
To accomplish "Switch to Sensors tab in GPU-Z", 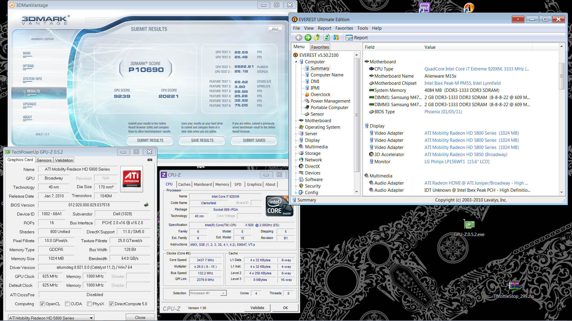I will point(44,160).
